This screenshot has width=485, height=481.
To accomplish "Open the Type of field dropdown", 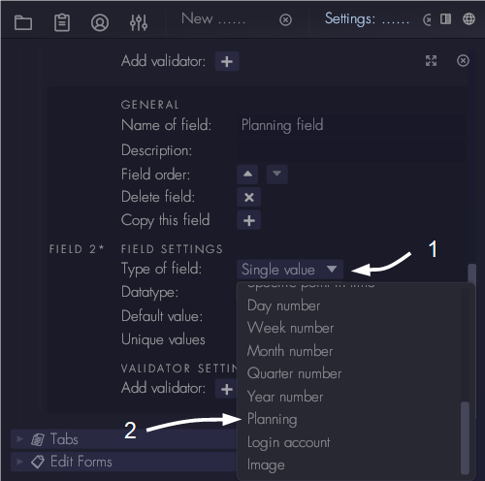I will [x=290, y=270].
